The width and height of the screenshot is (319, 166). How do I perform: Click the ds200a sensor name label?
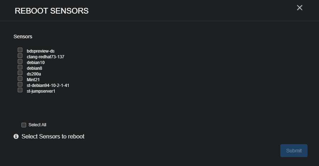pyautogui.click(x=34, y=74)
